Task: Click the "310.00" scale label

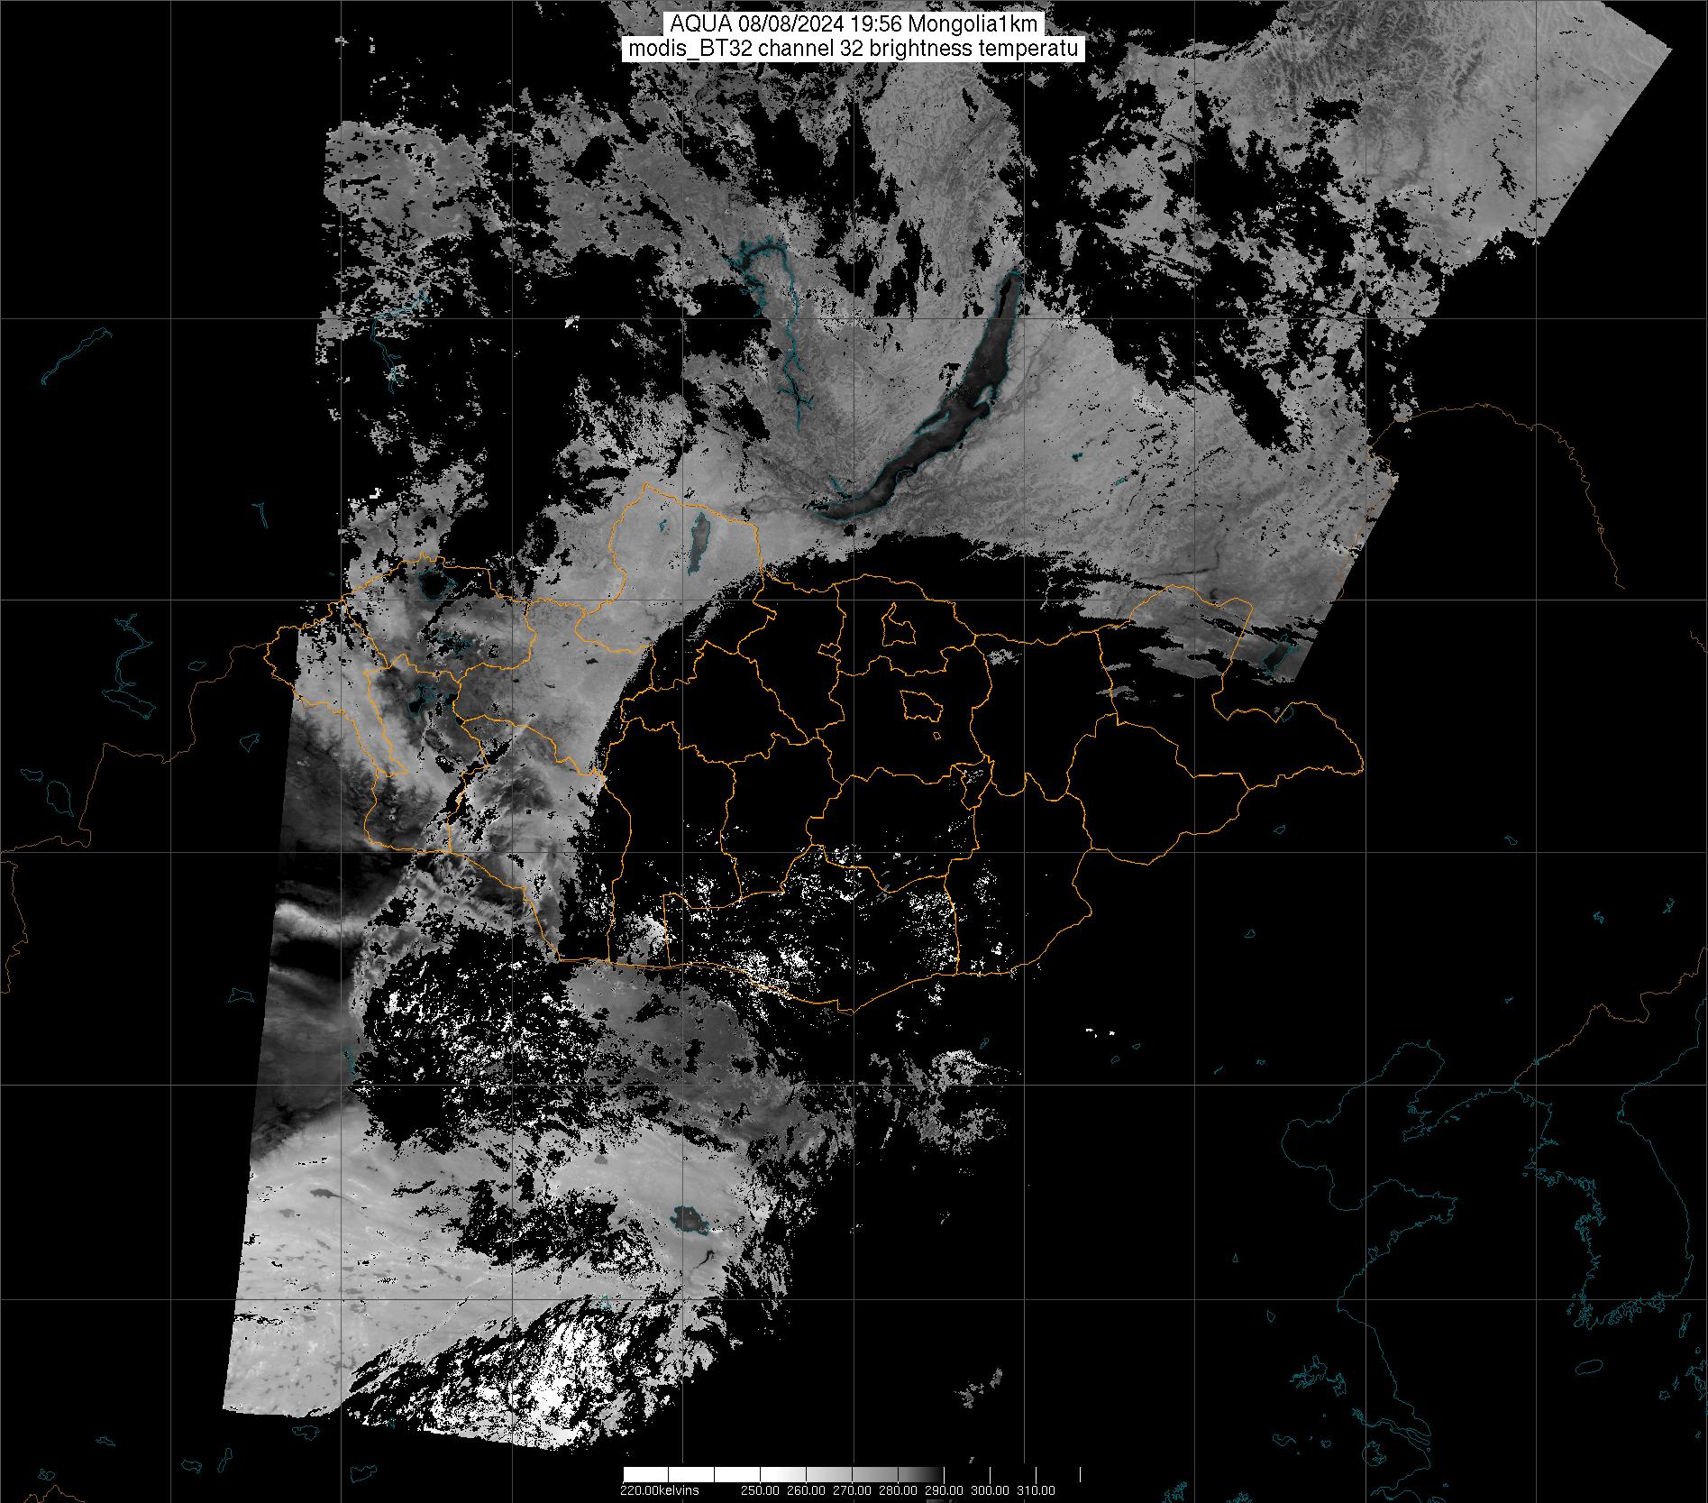Action: 1036,1490
